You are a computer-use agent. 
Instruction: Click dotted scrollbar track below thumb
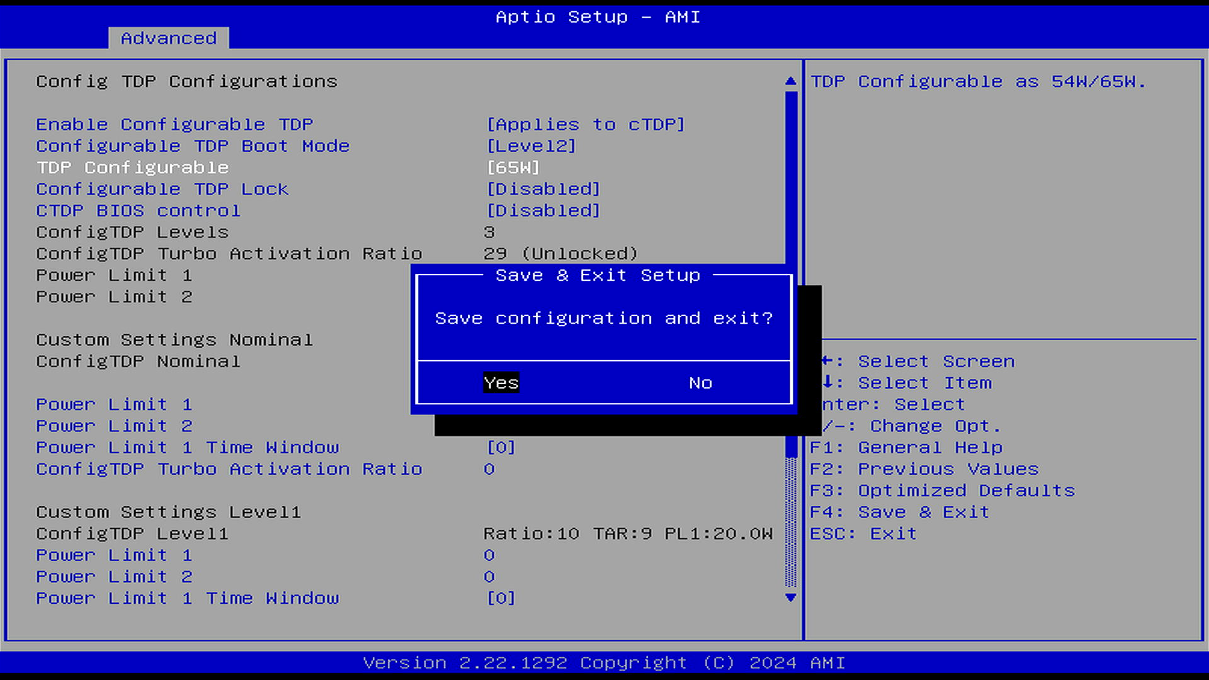pyautogui.click(x=791, y=523)
